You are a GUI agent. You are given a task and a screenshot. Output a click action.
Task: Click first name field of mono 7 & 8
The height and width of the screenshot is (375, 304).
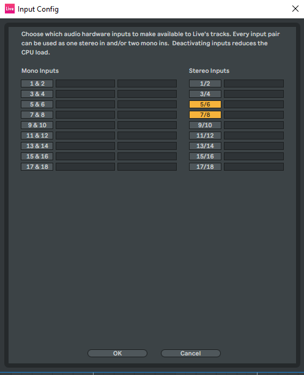tap(85, 114)
